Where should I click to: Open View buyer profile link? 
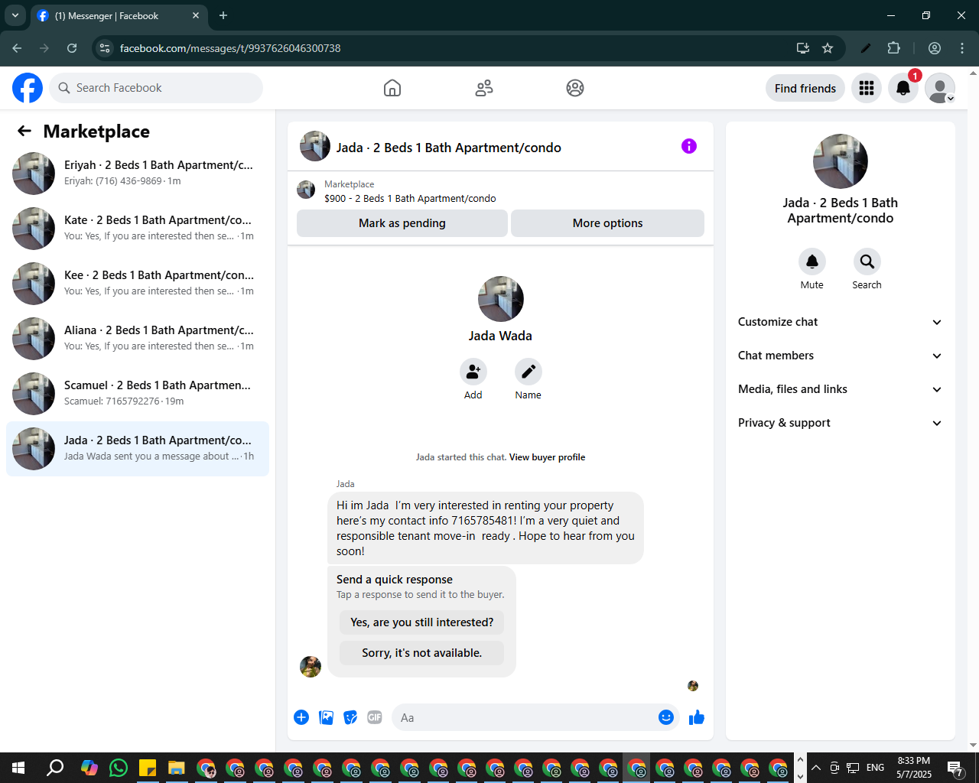(547, 457)
